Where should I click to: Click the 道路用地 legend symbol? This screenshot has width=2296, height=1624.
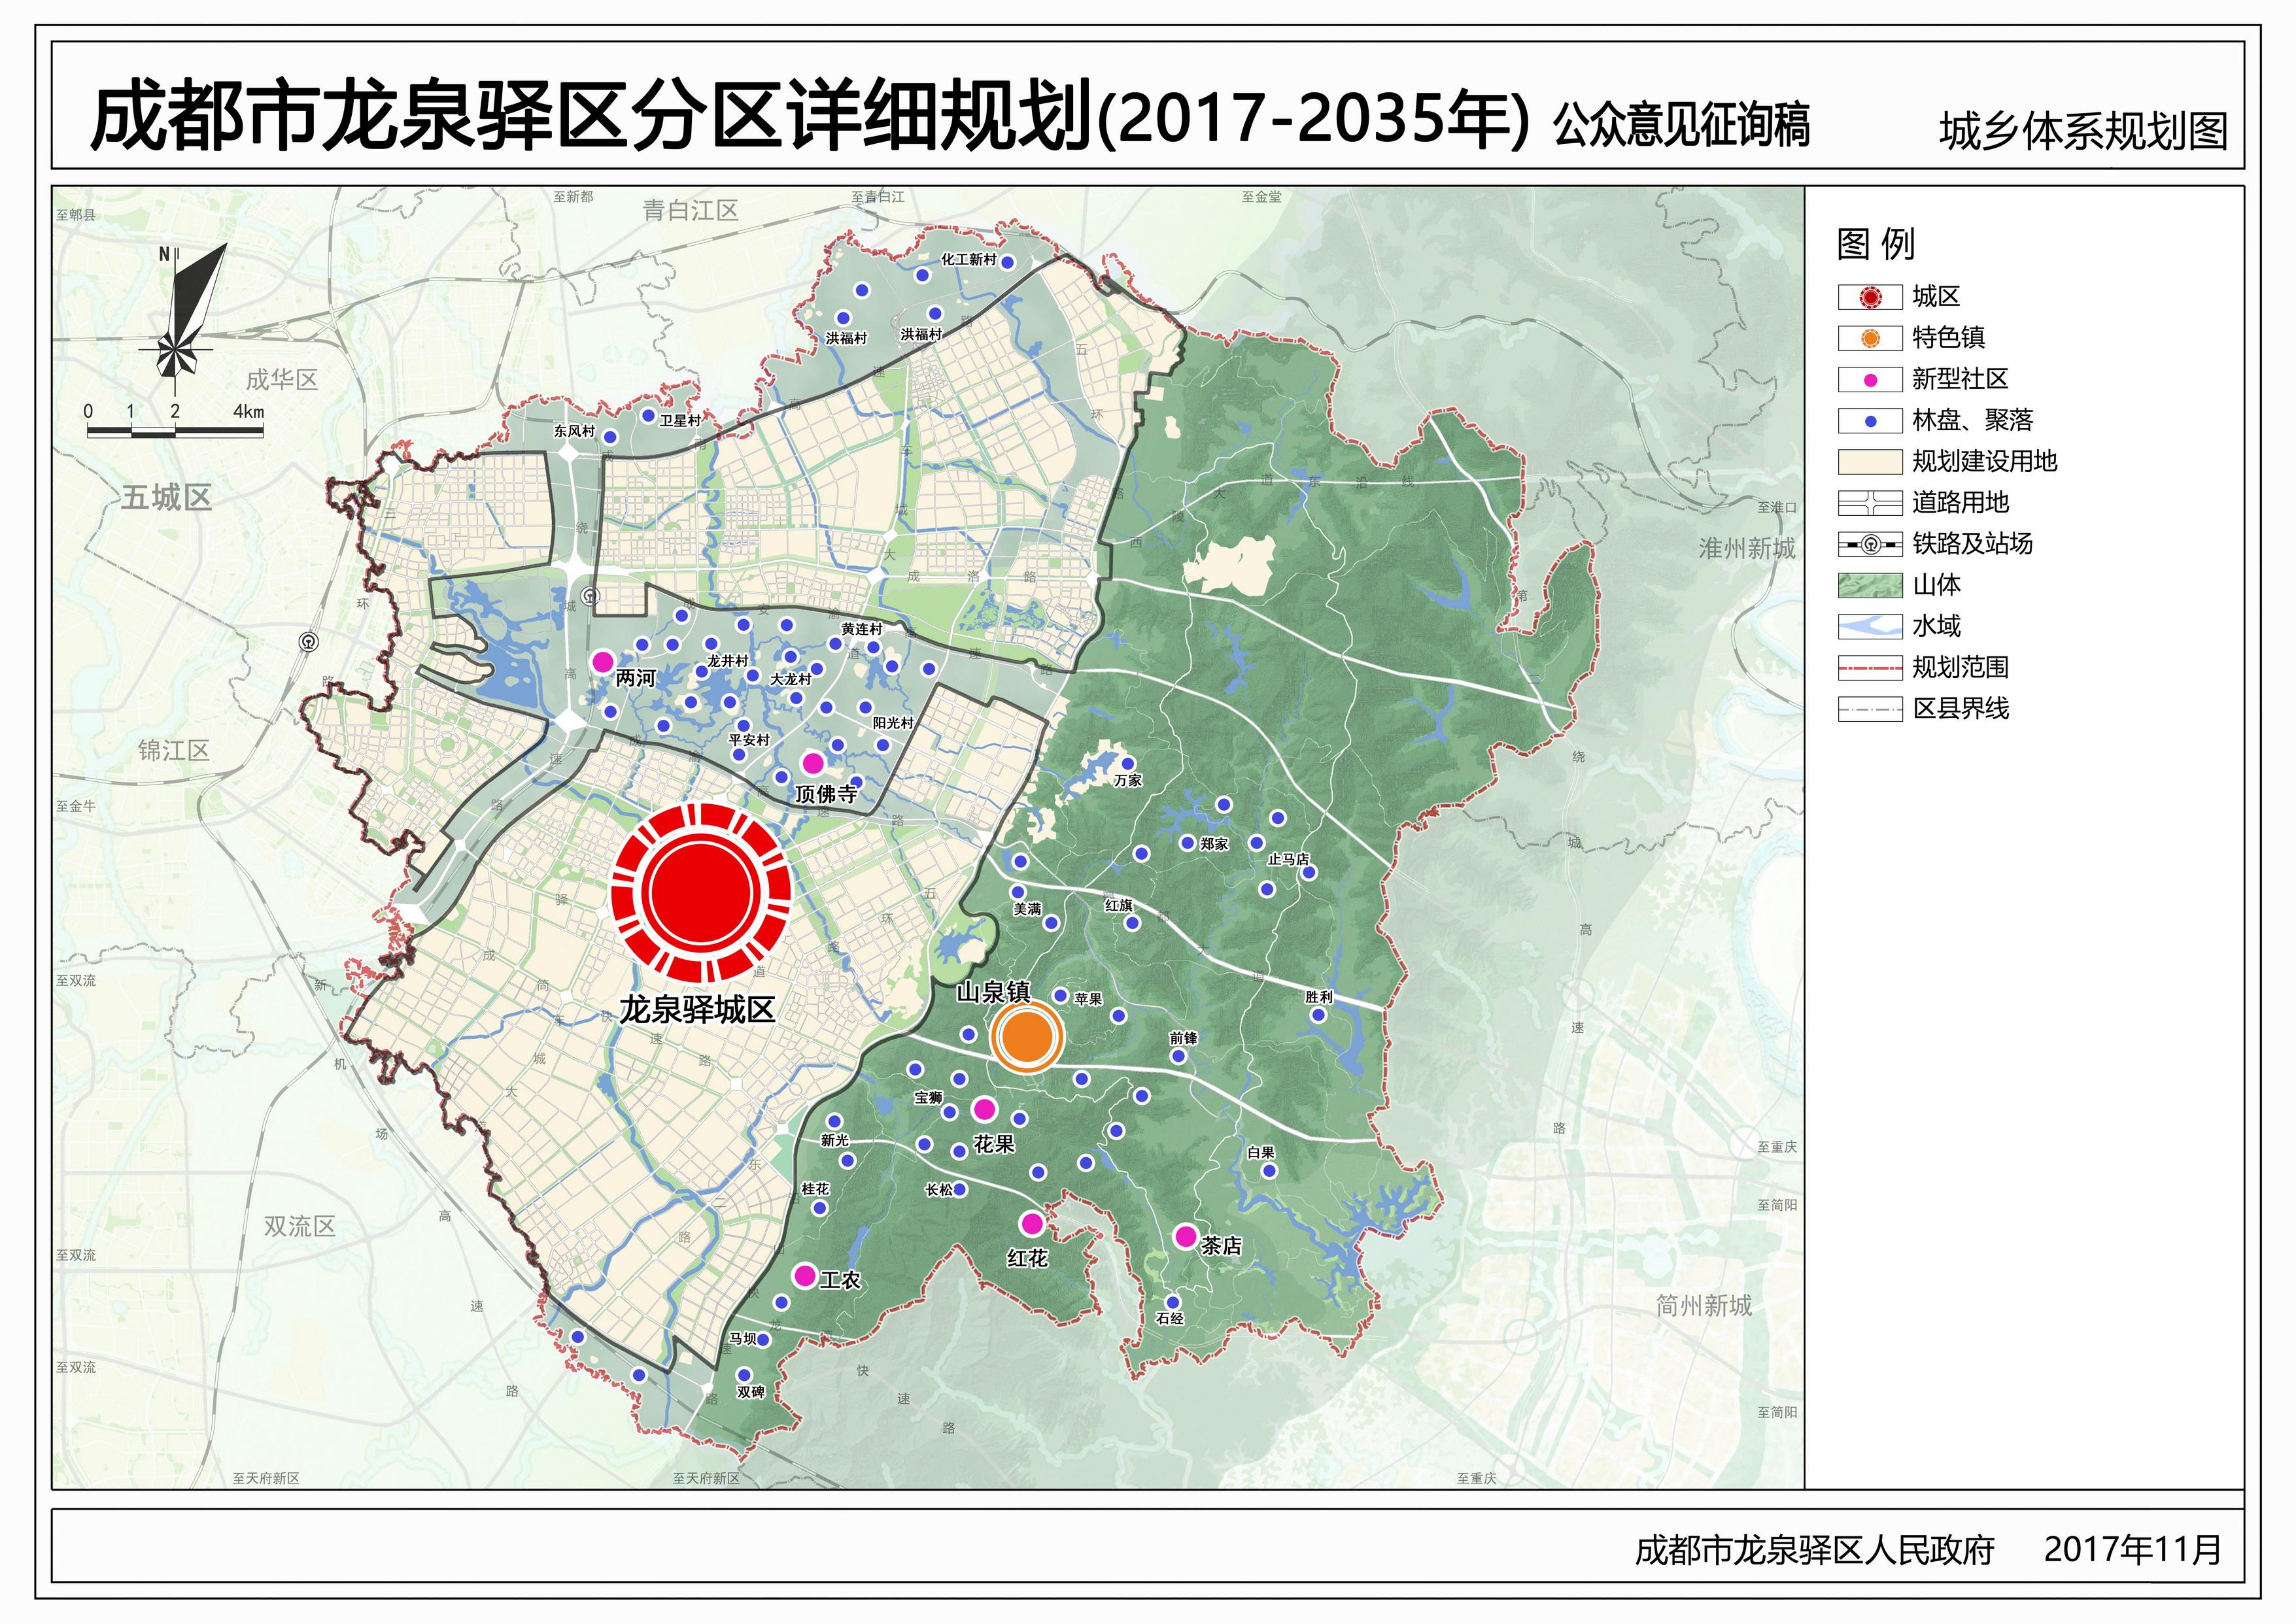pyautogui.click(x=1870, y=503)
